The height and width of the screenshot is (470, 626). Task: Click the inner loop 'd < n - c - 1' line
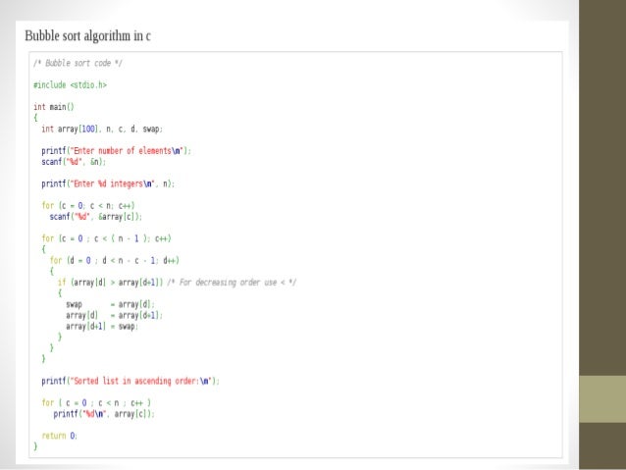click(114, 260)
